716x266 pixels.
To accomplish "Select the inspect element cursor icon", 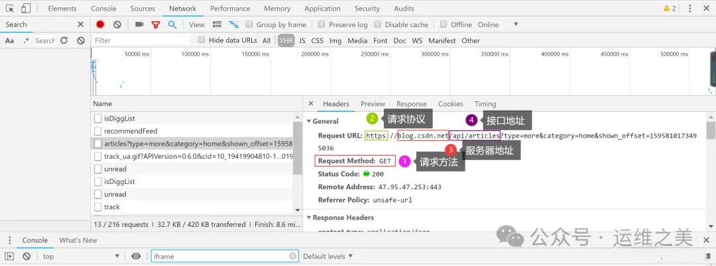I will (10, 8).
